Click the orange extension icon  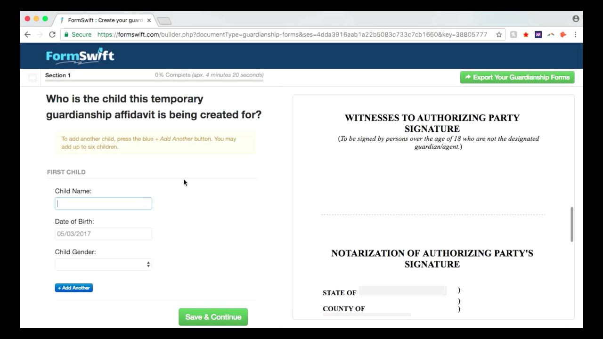click(x=563, y=34)
